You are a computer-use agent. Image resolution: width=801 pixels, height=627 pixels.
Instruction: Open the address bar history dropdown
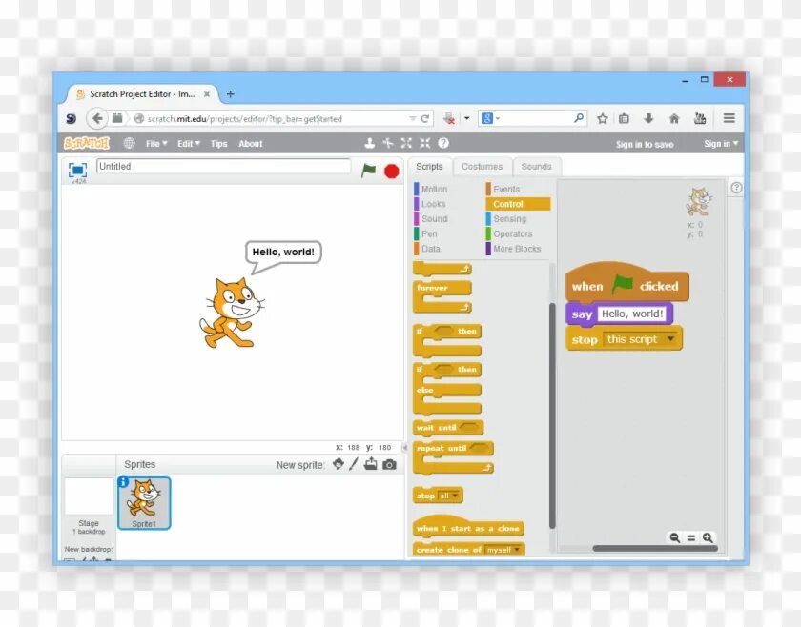[412, 118]
